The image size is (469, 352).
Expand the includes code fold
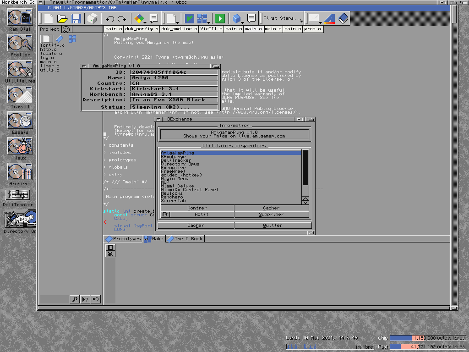pyautogui.click(x=105, y=153)
